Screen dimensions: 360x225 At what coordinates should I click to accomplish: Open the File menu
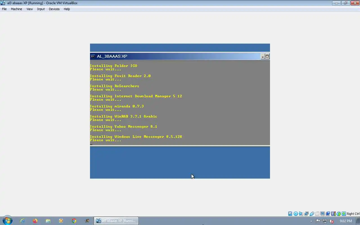pyautogui.click(x=4, y=9)
